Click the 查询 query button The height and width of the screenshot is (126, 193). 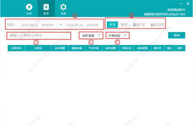(x=177, y=35)
